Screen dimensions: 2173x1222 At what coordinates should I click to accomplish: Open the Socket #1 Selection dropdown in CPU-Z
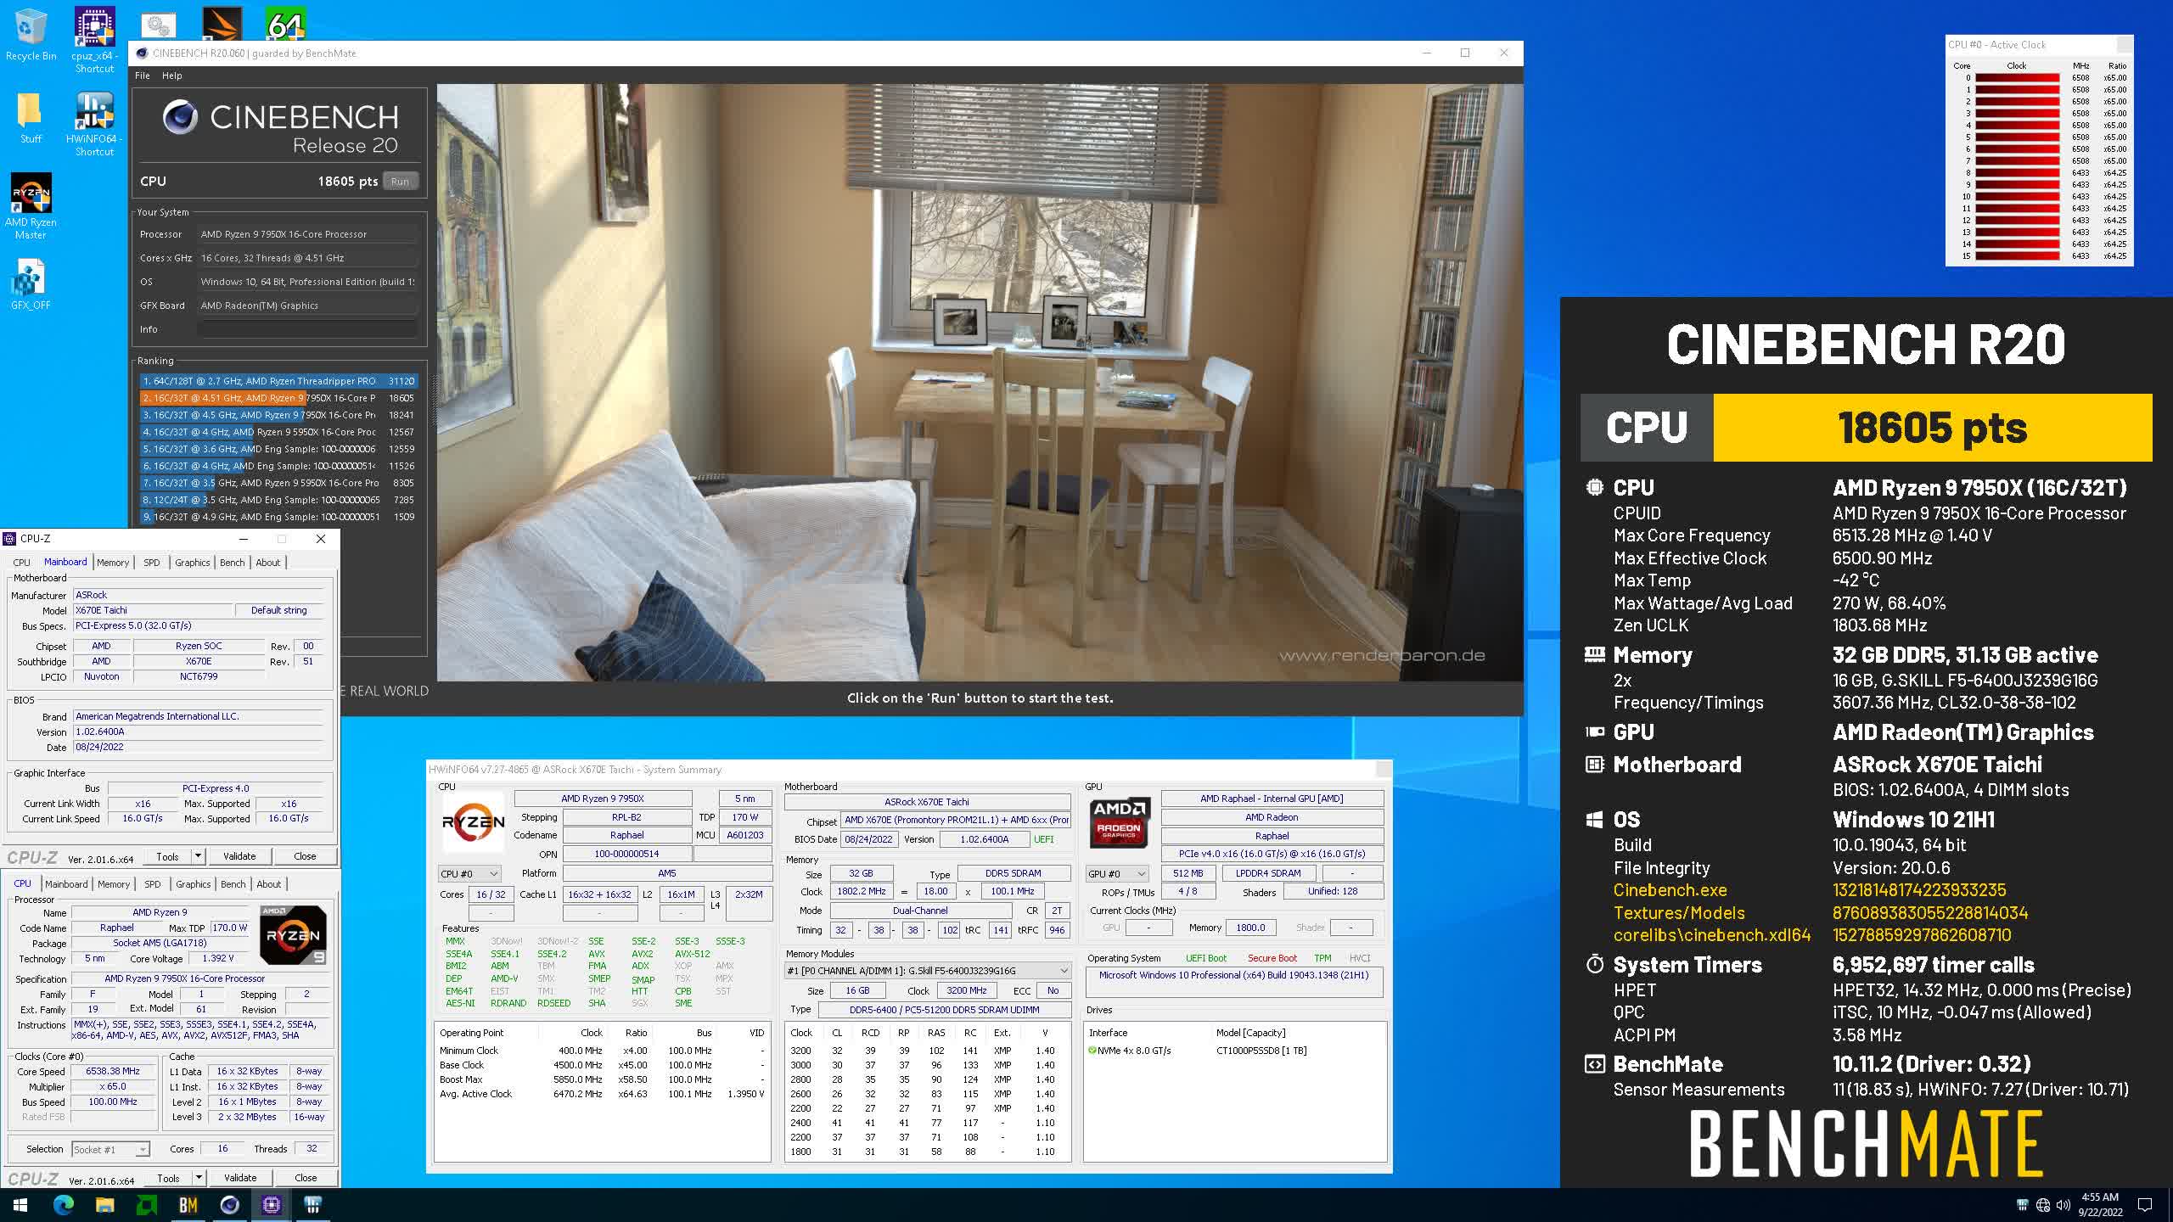pos(110,1149)
